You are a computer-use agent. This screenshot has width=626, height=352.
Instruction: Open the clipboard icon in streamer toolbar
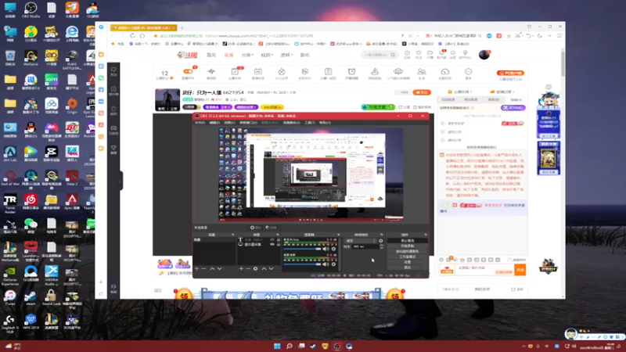[328, 73]
